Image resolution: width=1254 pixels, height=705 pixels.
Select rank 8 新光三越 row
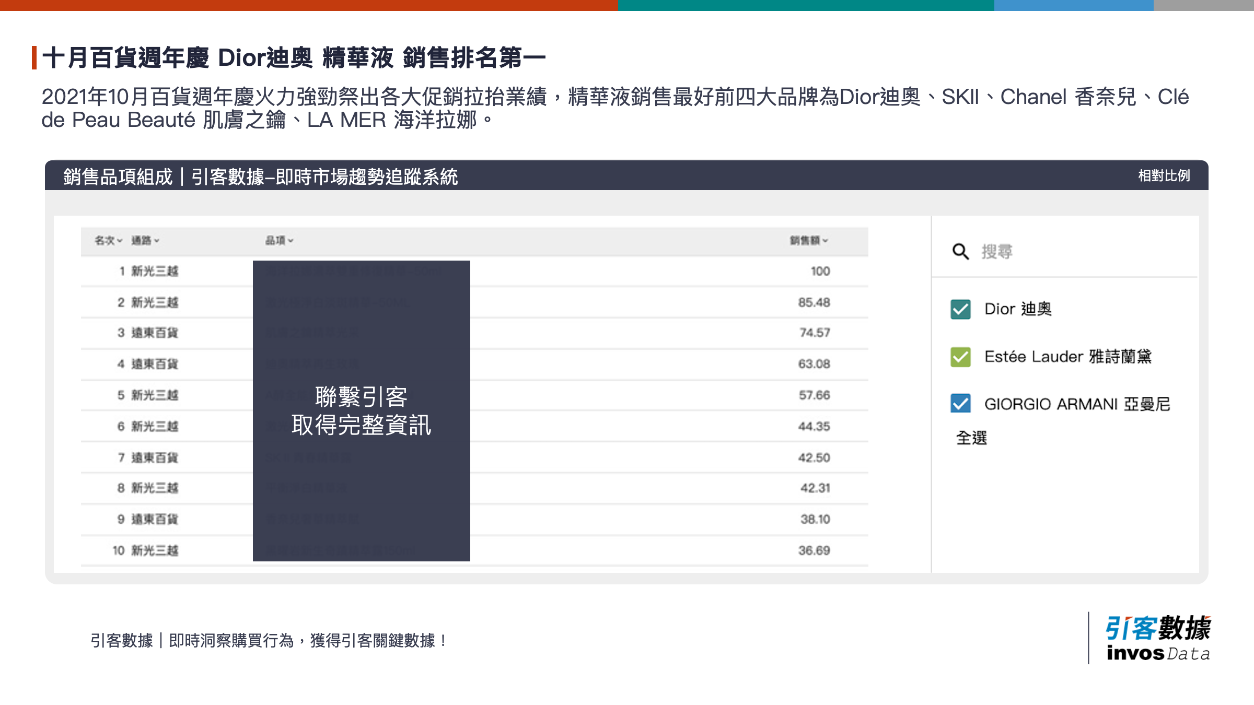tap(474, 488)
